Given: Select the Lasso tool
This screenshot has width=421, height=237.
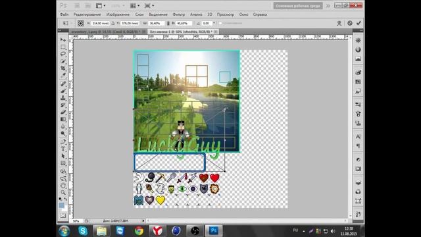Looking at the screenshot, I should click(x=63, y=54).
